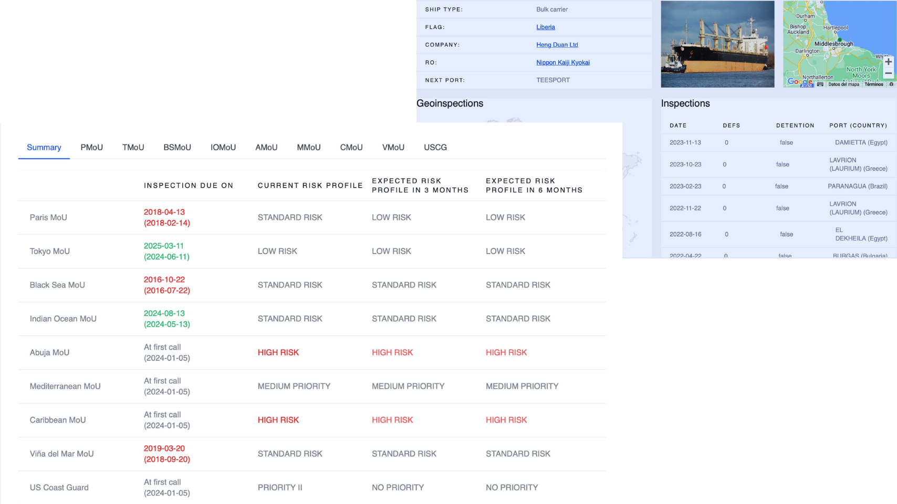Open map keyboard shortcuts icon
Screen dimensions: 897x504
click(820, 84)
